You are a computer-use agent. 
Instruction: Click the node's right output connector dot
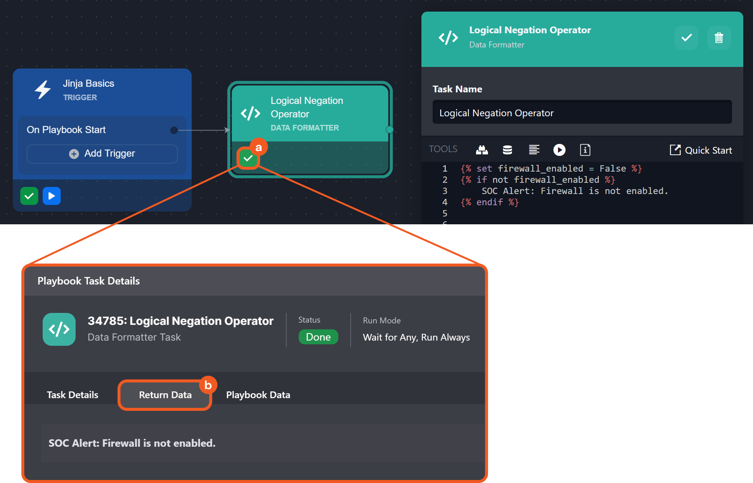pyautogui.click(x=390, y=130)
